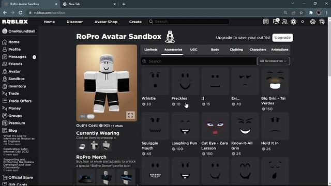331x186 pixels.
Task: Open the Gift Cards link
Action: (18, 184)
